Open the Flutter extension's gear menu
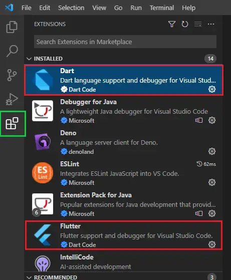 [x=212, y=244]
